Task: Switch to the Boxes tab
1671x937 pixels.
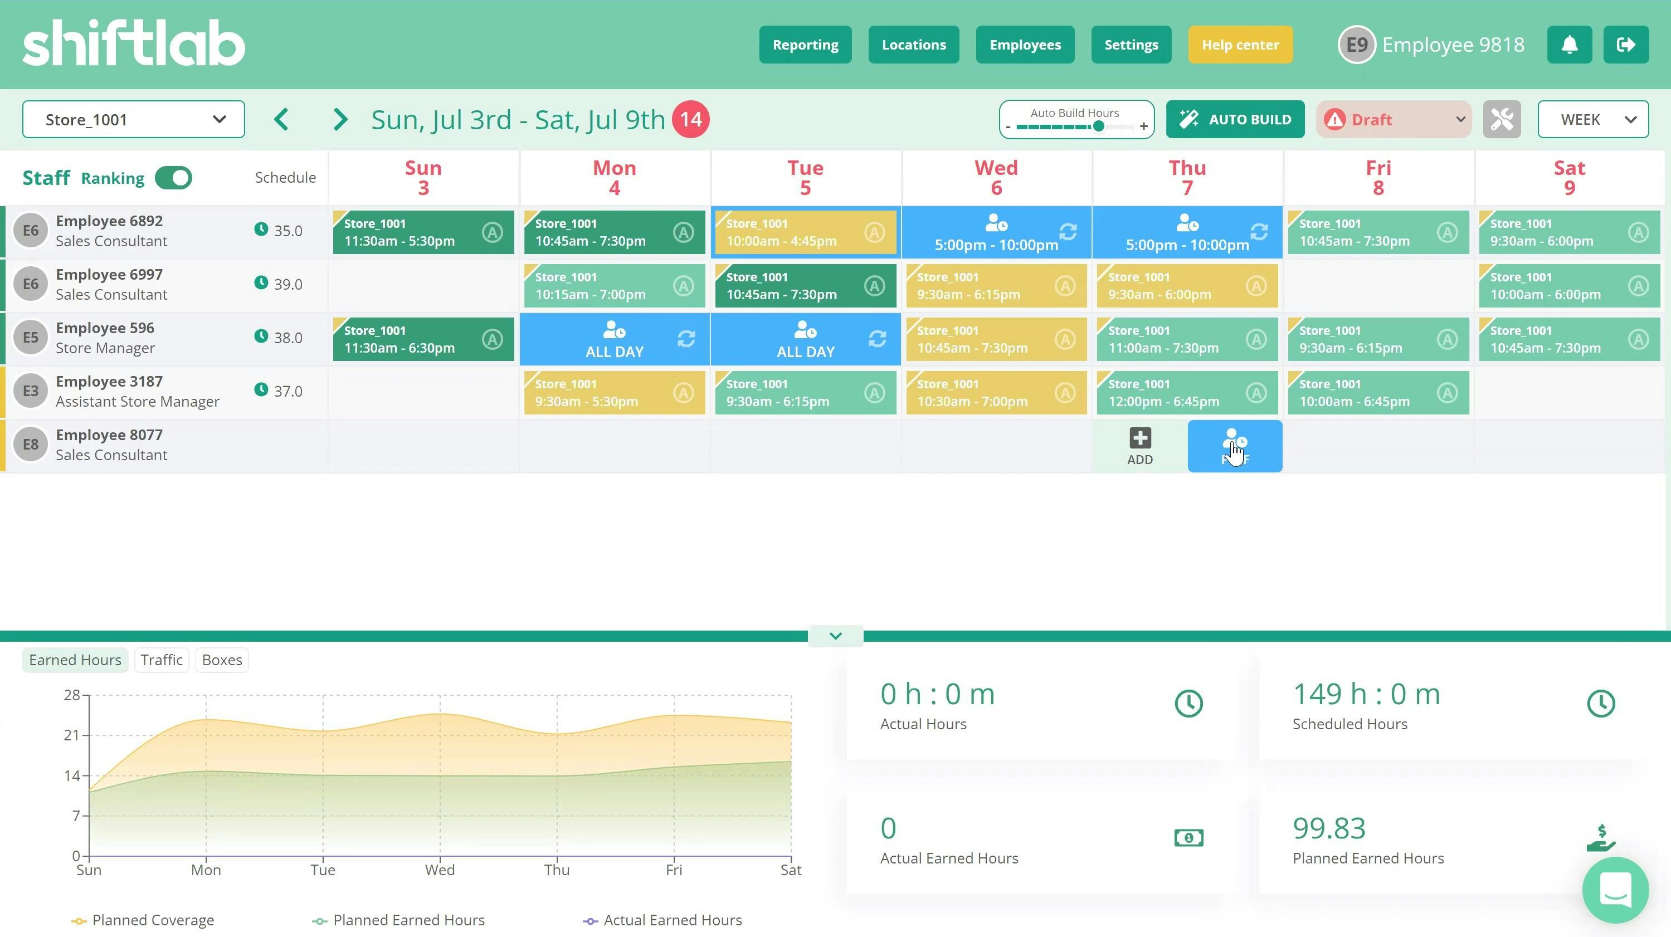Action: click(x=221, y=660)
